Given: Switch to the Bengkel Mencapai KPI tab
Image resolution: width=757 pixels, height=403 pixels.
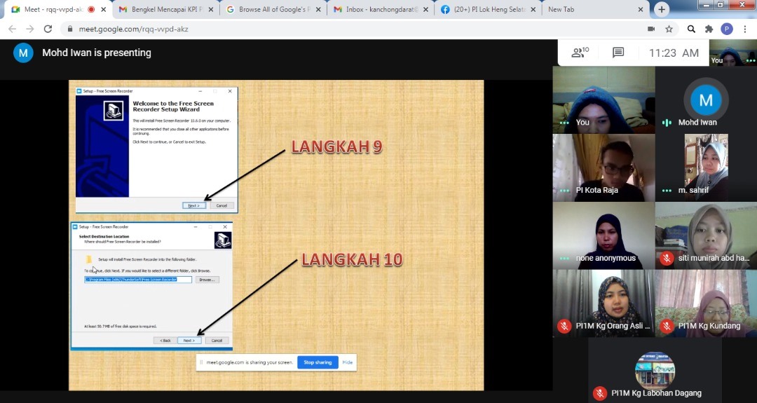Looking at the screenshot, I should (160, 9).
